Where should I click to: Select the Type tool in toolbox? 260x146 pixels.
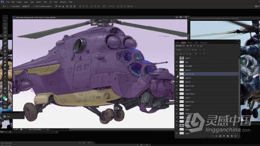click(5, 77)
